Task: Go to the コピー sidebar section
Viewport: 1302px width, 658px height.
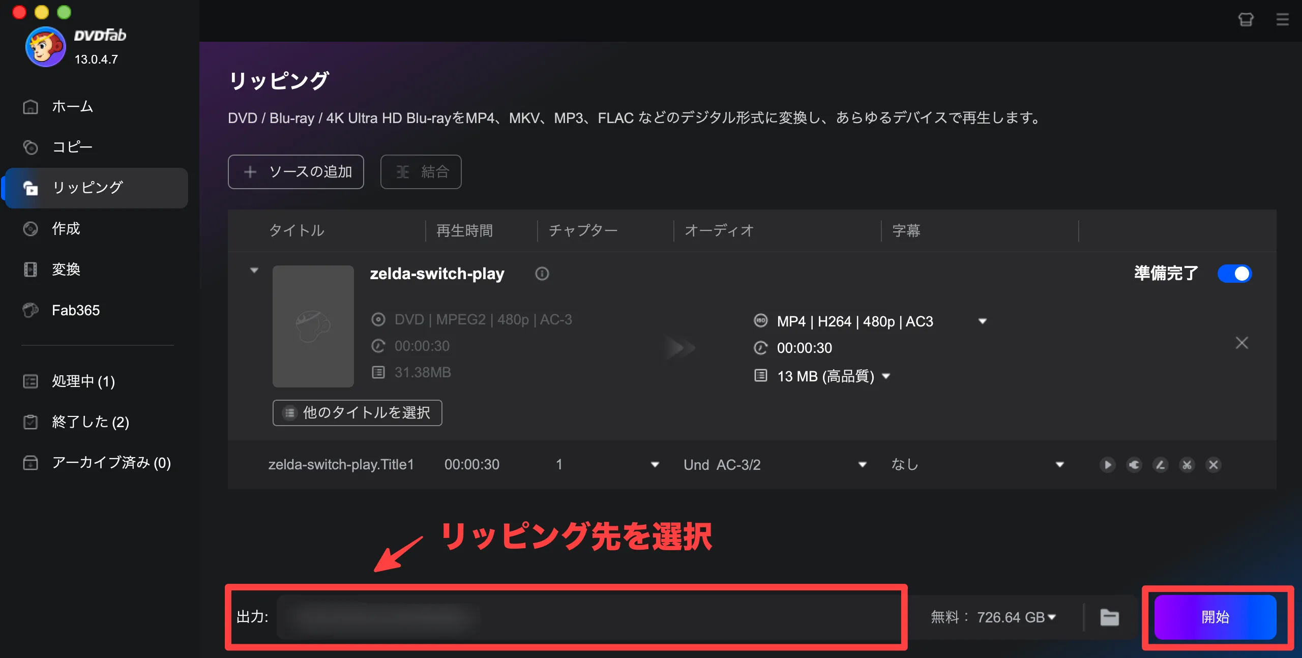Action: (72, 147)
